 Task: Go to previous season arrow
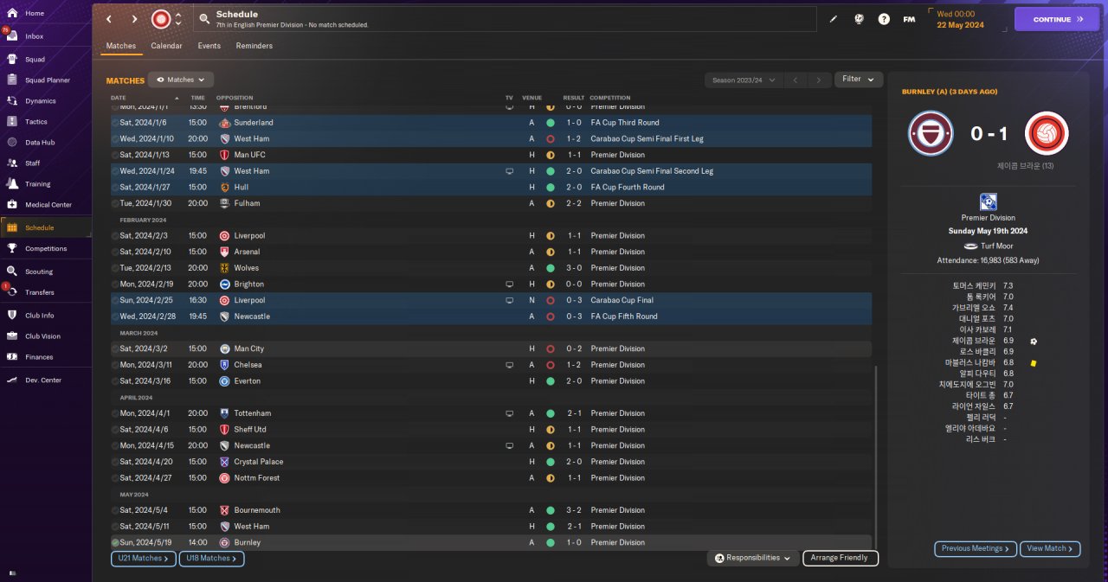tap(795, 80)
